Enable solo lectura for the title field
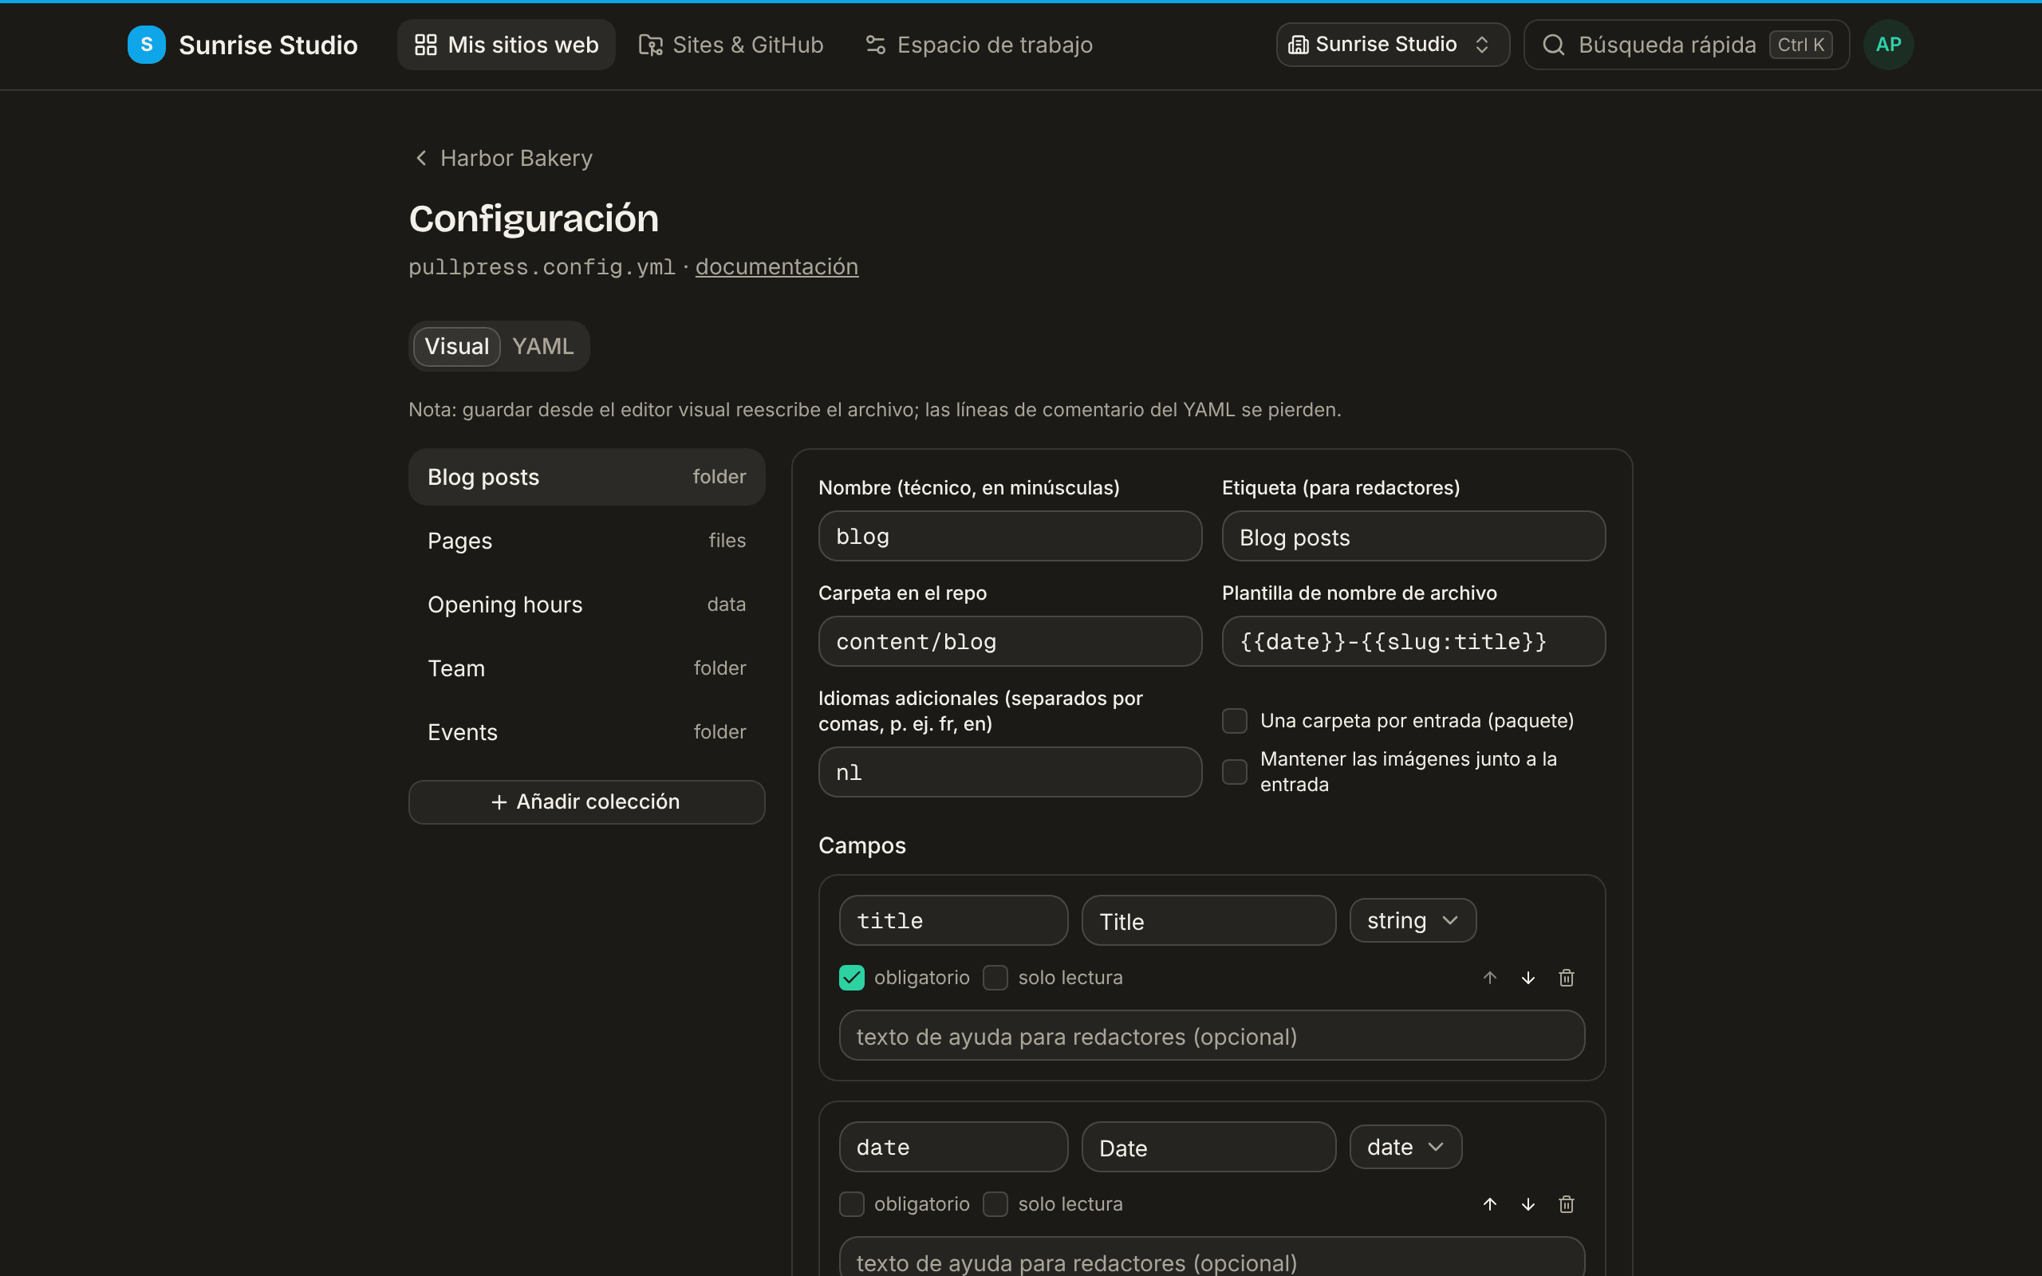The image size is (2042, 1276). [x=995, y=977]
